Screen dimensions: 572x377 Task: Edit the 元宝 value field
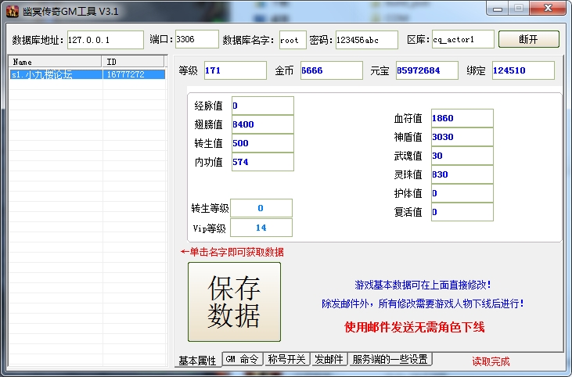coord(426,70)
